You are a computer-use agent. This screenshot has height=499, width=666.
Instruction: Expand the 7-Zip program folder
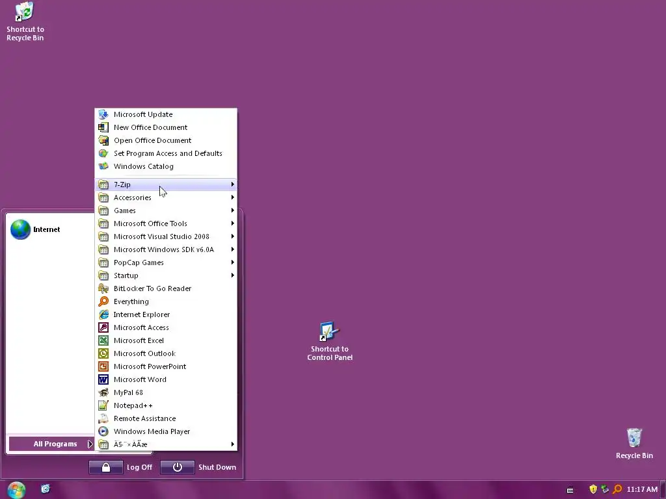(166, 185)
